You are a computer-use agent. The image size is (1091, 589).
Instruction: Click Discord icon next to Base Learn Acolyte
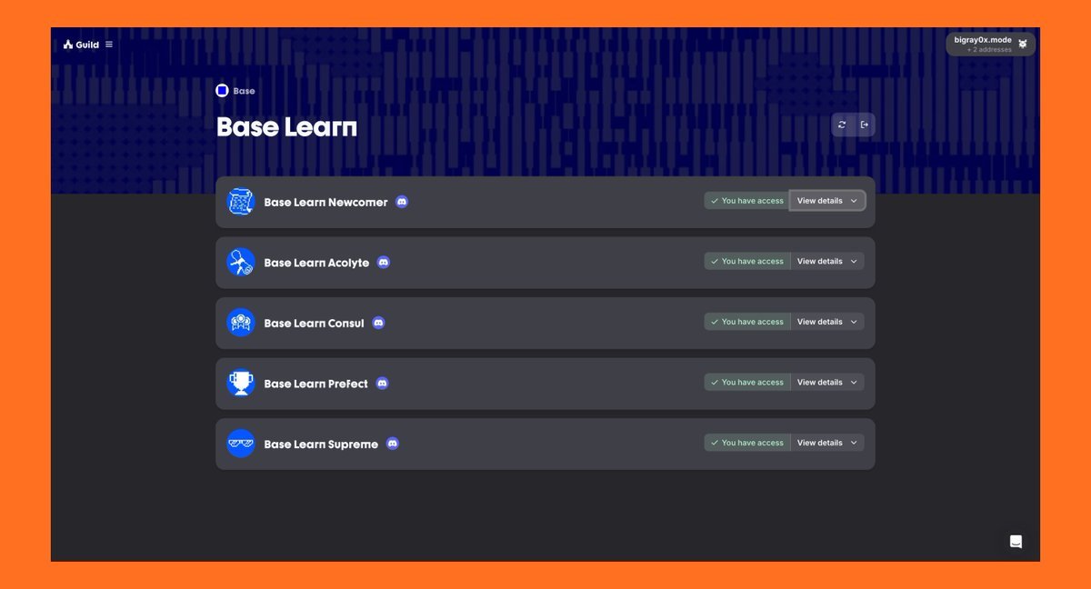pyautogui.click(x=384, y=262)
